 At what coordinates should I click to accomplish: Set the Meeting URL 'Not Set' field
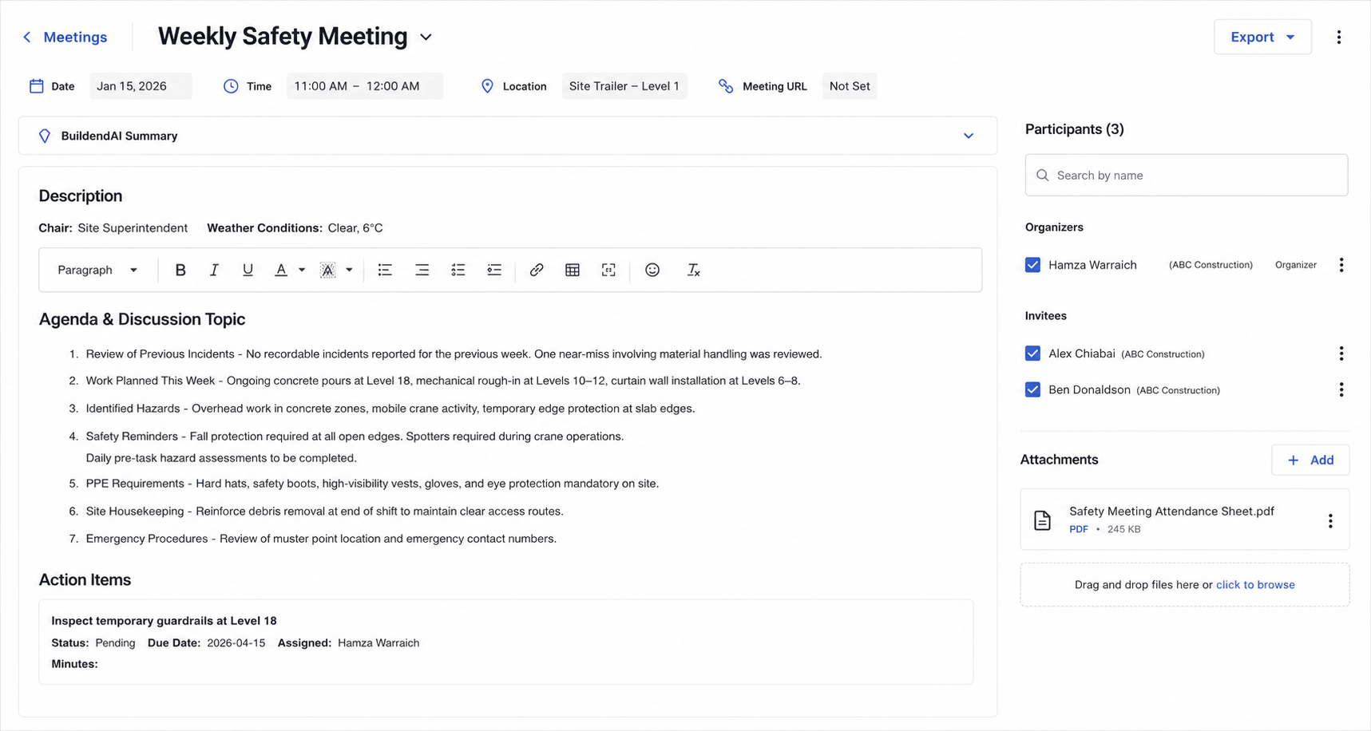850,86
